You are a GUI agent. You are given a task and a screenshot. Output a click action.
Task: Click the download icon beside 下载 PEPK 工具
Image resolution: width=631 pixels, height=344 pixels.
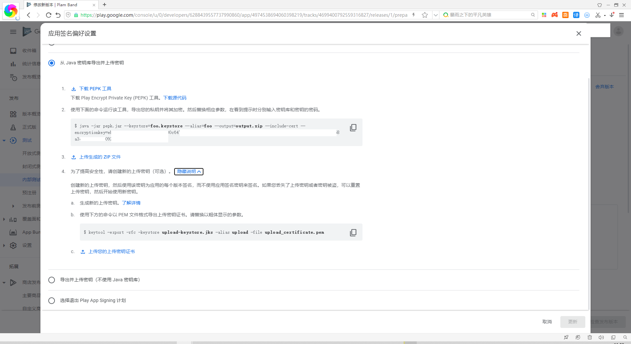(x=74, y=89)
